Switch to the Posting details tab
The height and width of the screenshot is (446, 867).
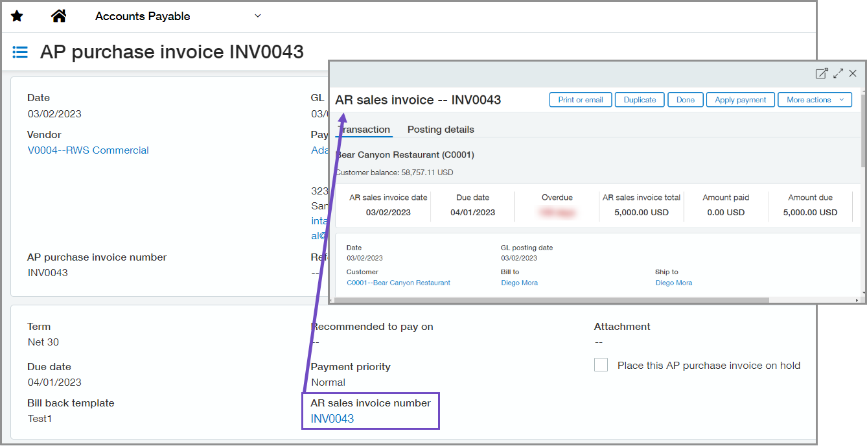tap(441, 130)
